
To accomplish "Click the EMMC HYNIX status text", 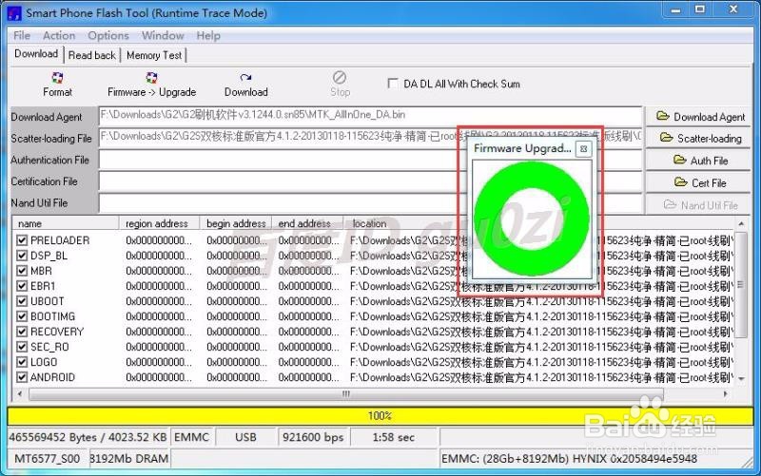I will click(569, 459).
